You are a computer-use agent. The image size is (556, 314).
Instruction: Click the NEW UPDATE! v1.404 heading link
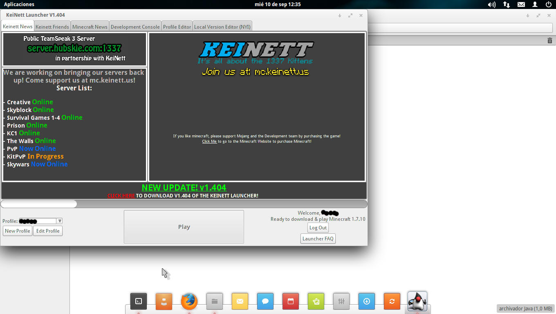point(184,188)
